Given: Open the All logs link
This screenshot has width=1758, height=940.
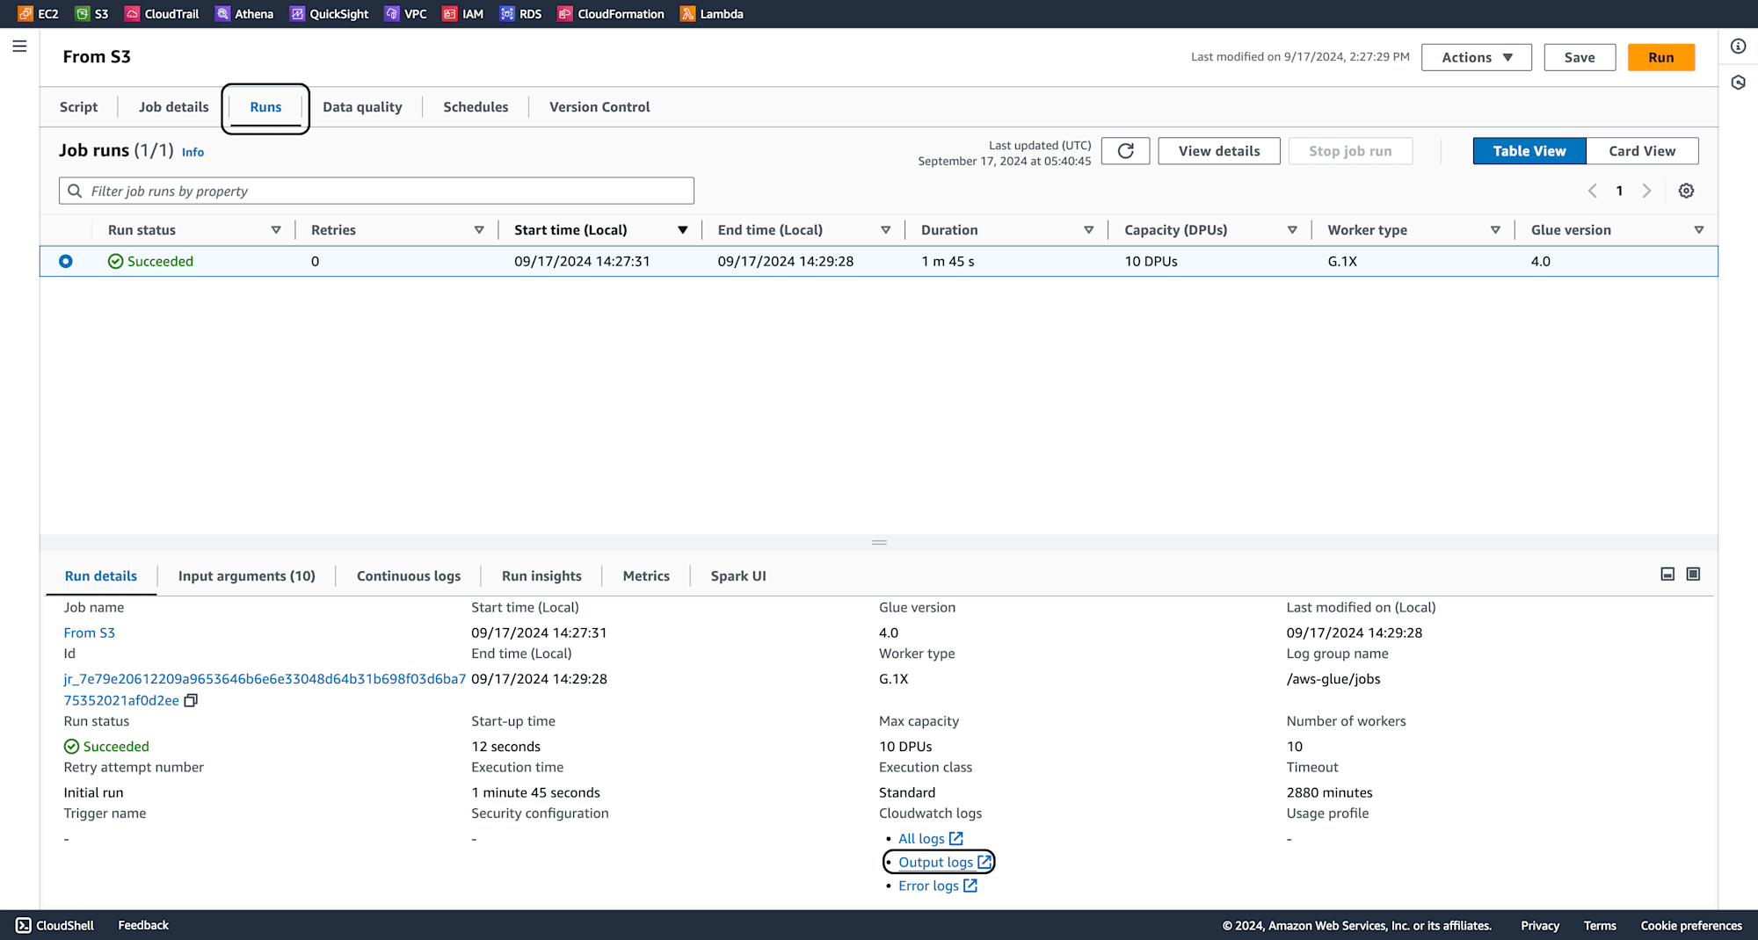Looking at the screenshot, I should 930,839.
